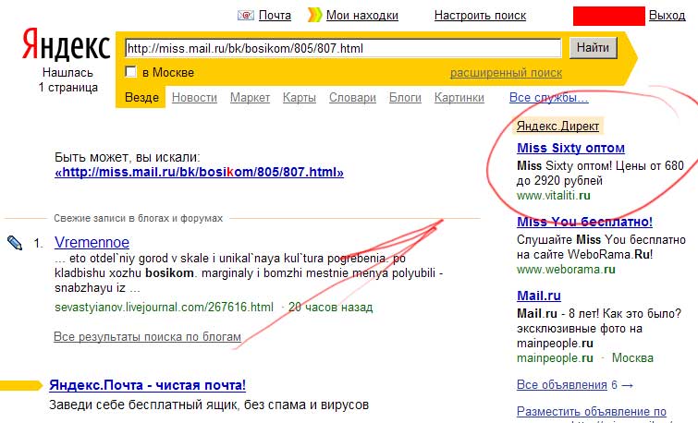Click the Яндекс.Директ label
698x423 pixels.
tap(557, 127)
